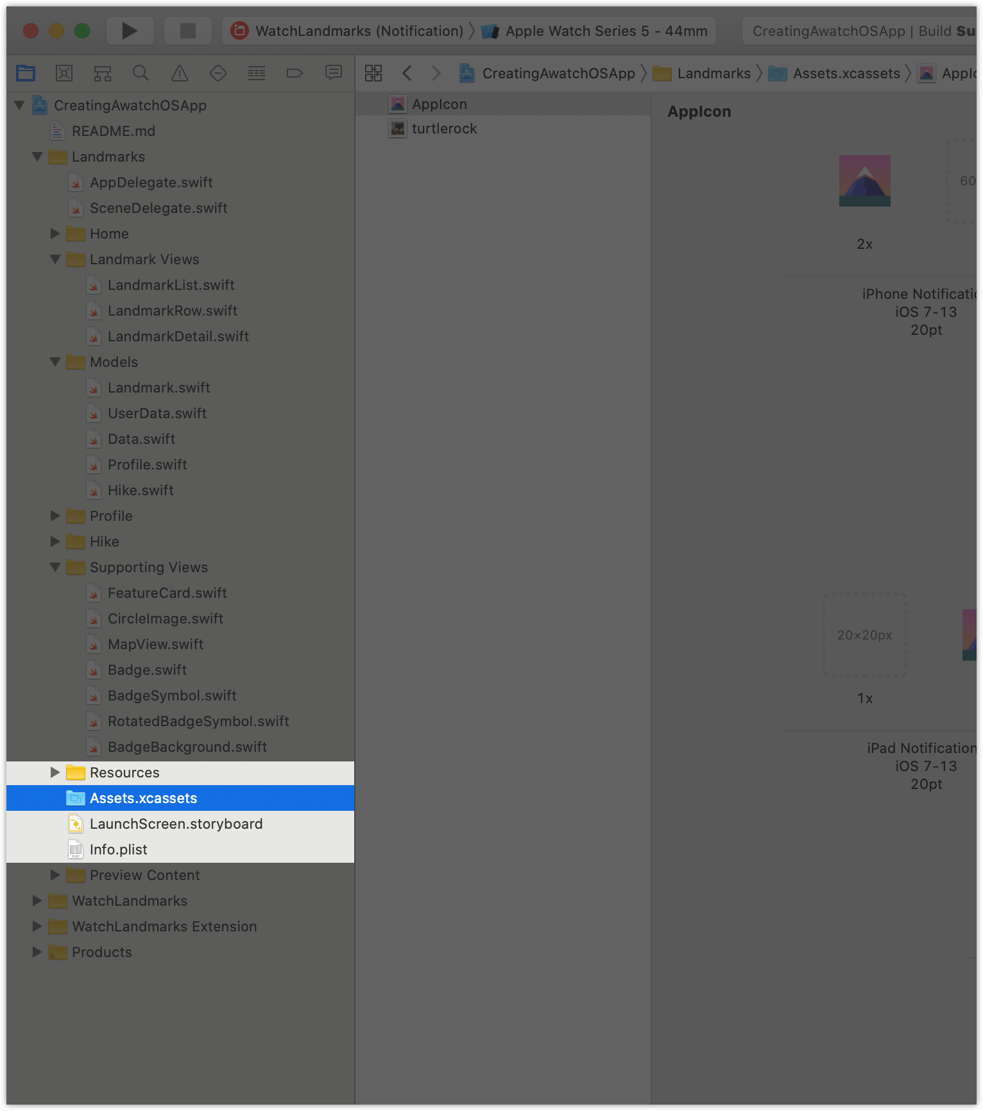The height and width of the screenshot is (1111, 983).
Task: Open Badge.swift
Action: pyautogui.click(x=180, y=670)
